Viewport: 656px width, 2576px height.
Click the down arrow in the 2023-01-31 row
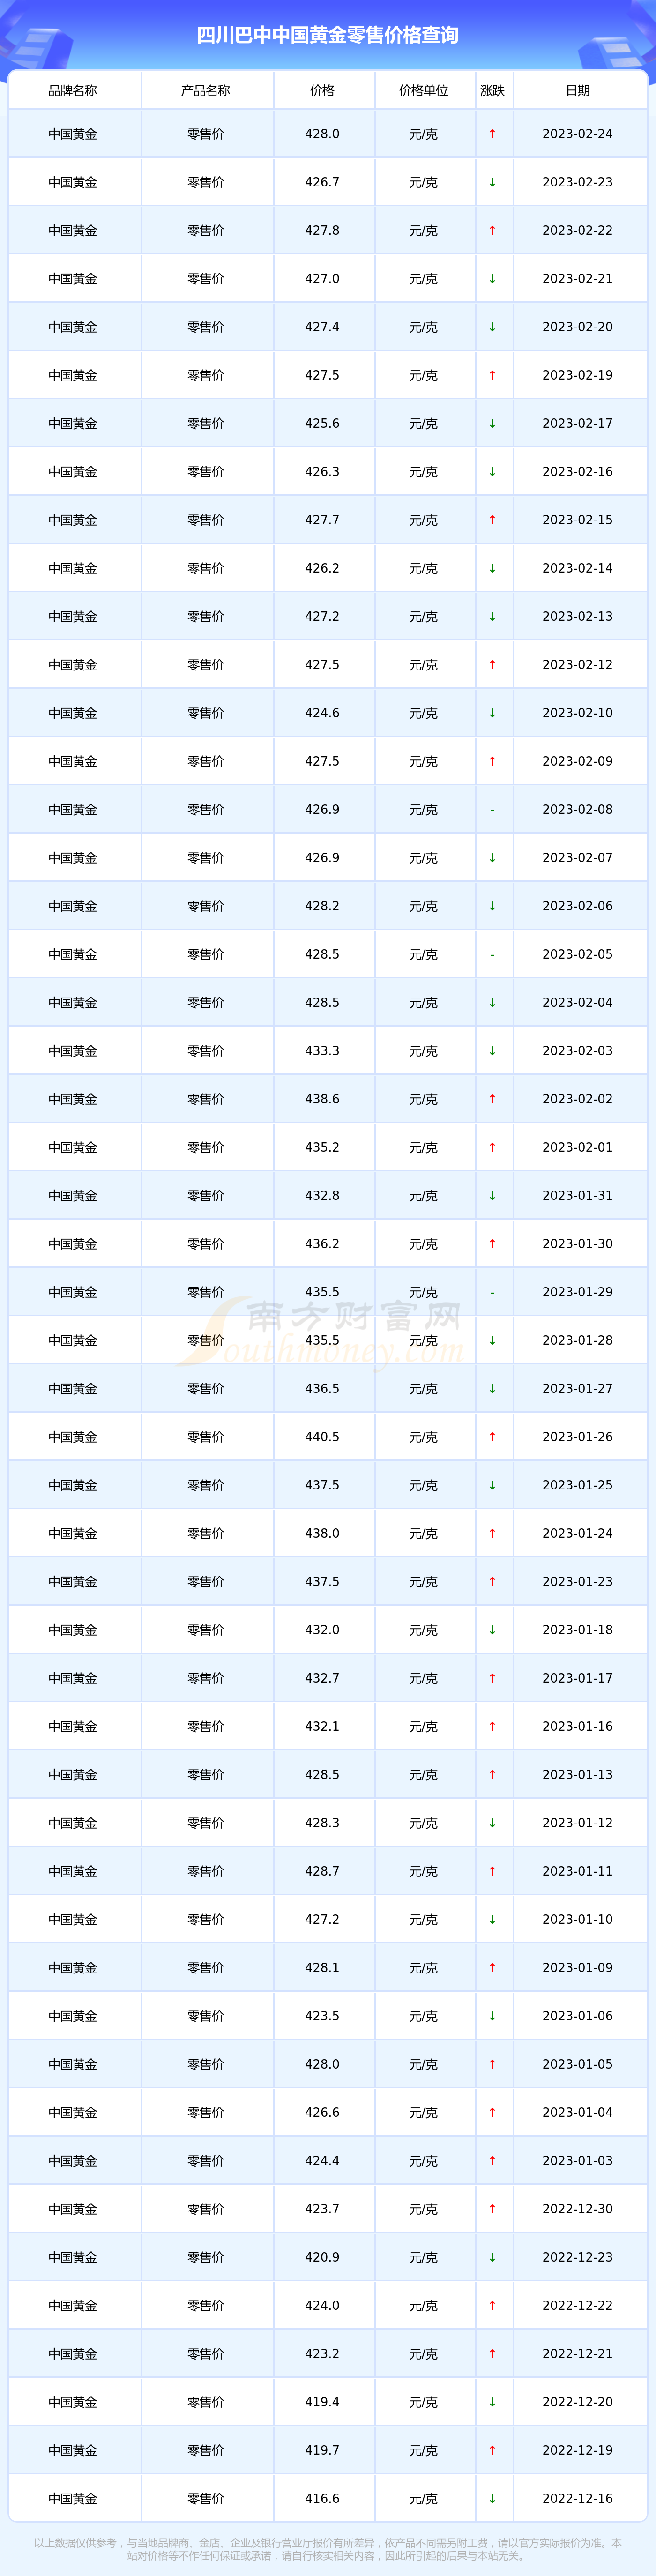click(492, 1196)
